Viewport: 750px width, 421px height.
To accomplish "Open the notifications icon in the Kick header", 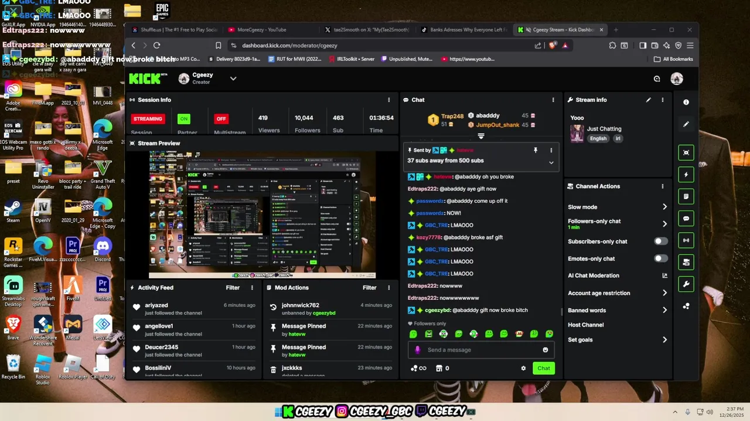I will (657, 79).
